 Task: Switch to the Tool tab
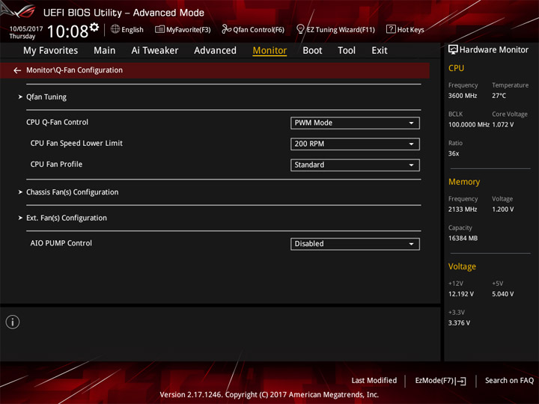(347, 51)
